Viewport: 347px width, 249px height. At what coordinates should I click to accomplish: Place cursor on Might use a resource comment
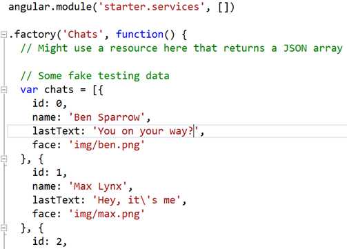click(181, 48)
